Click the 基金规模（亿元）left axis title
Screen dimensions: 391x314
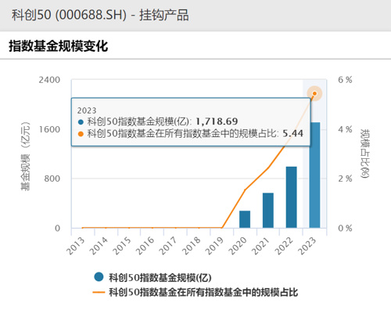25,156
